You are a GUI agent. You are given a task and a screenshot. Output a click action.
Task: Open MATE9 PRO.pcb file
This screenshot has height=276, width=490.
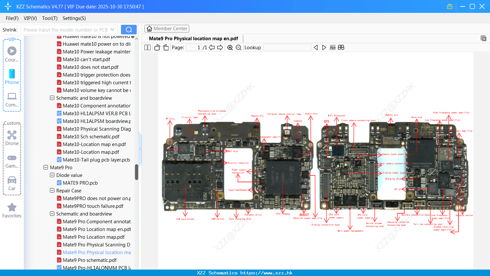coord(77,183)
